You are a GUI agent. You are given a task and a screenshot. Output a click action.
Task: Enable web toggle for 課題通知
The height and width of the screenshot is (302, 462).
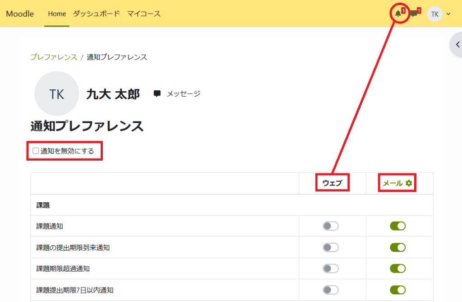click(x=330, y=226)
